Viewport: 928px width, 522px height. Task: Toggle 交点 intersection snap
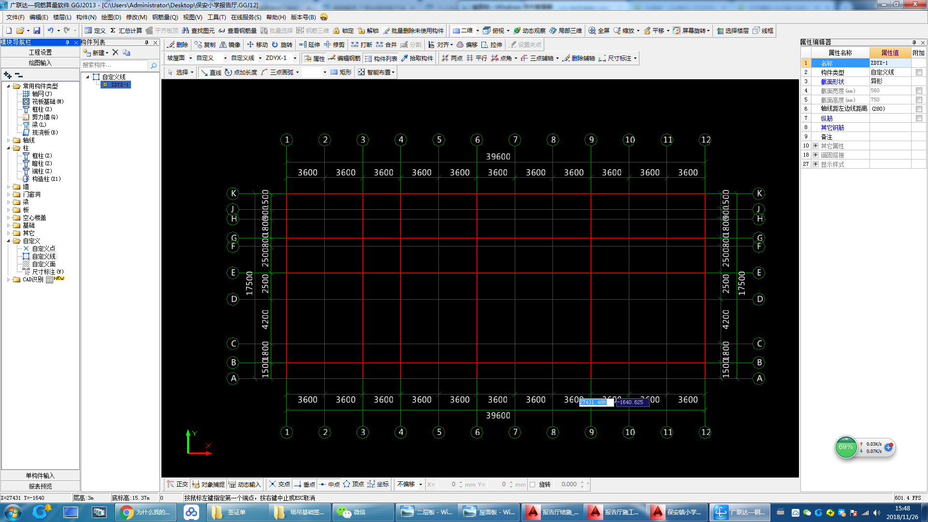(279, 484)
